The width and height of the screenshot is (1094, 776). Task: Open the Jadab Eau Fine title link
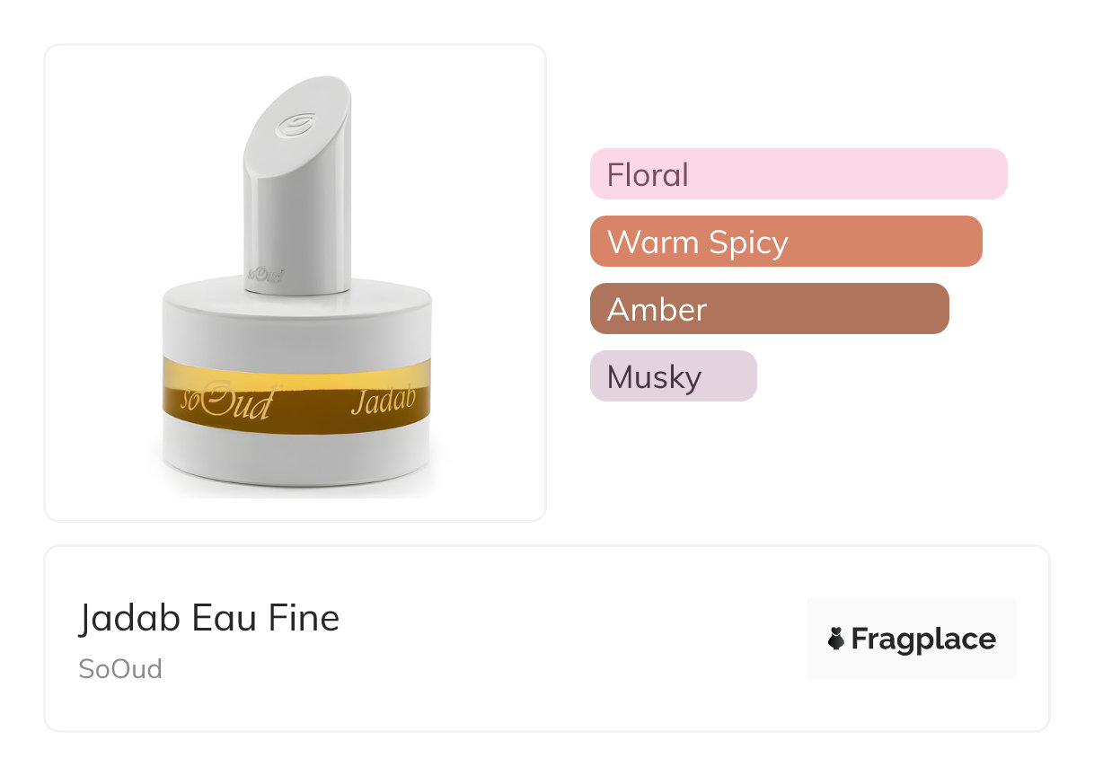[209, 618]
